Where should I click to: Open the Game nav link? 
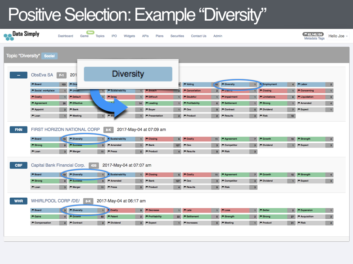[84, 36]
